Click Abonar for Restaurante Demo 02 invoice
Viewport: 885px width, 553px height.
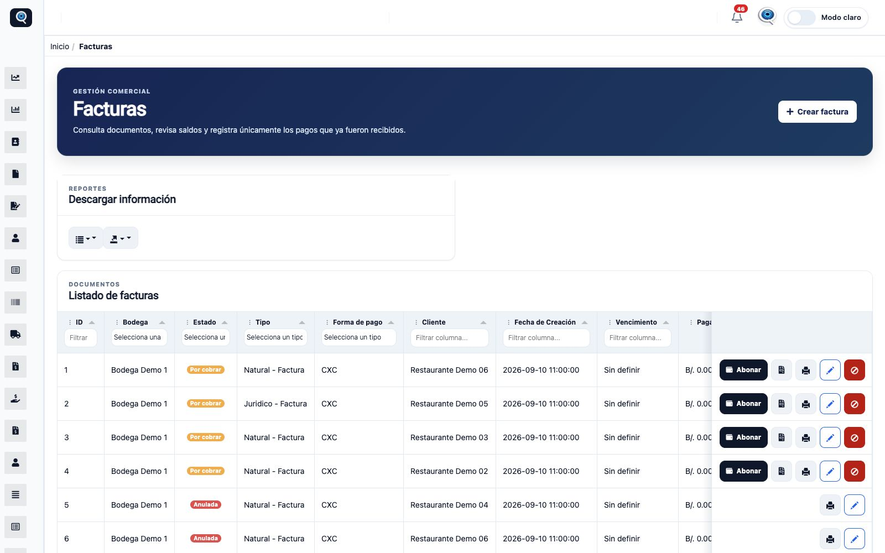(743, 471)
